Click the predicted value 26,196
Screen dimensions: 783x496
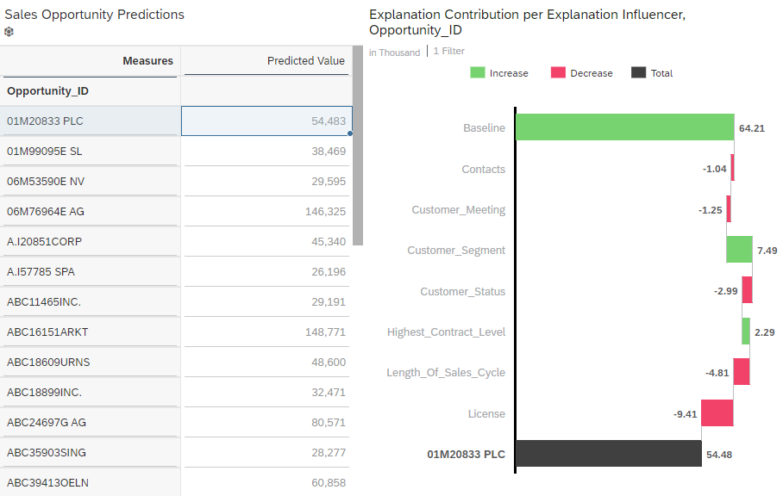point(329,272)
